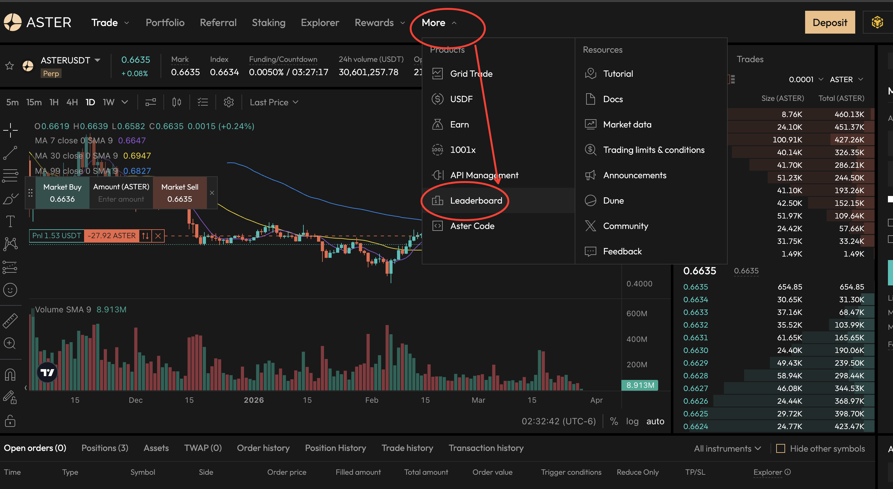The image size is (893, 489).
Task: Add ASTERUSDT to favorites with star
Action: pos(9,65)
